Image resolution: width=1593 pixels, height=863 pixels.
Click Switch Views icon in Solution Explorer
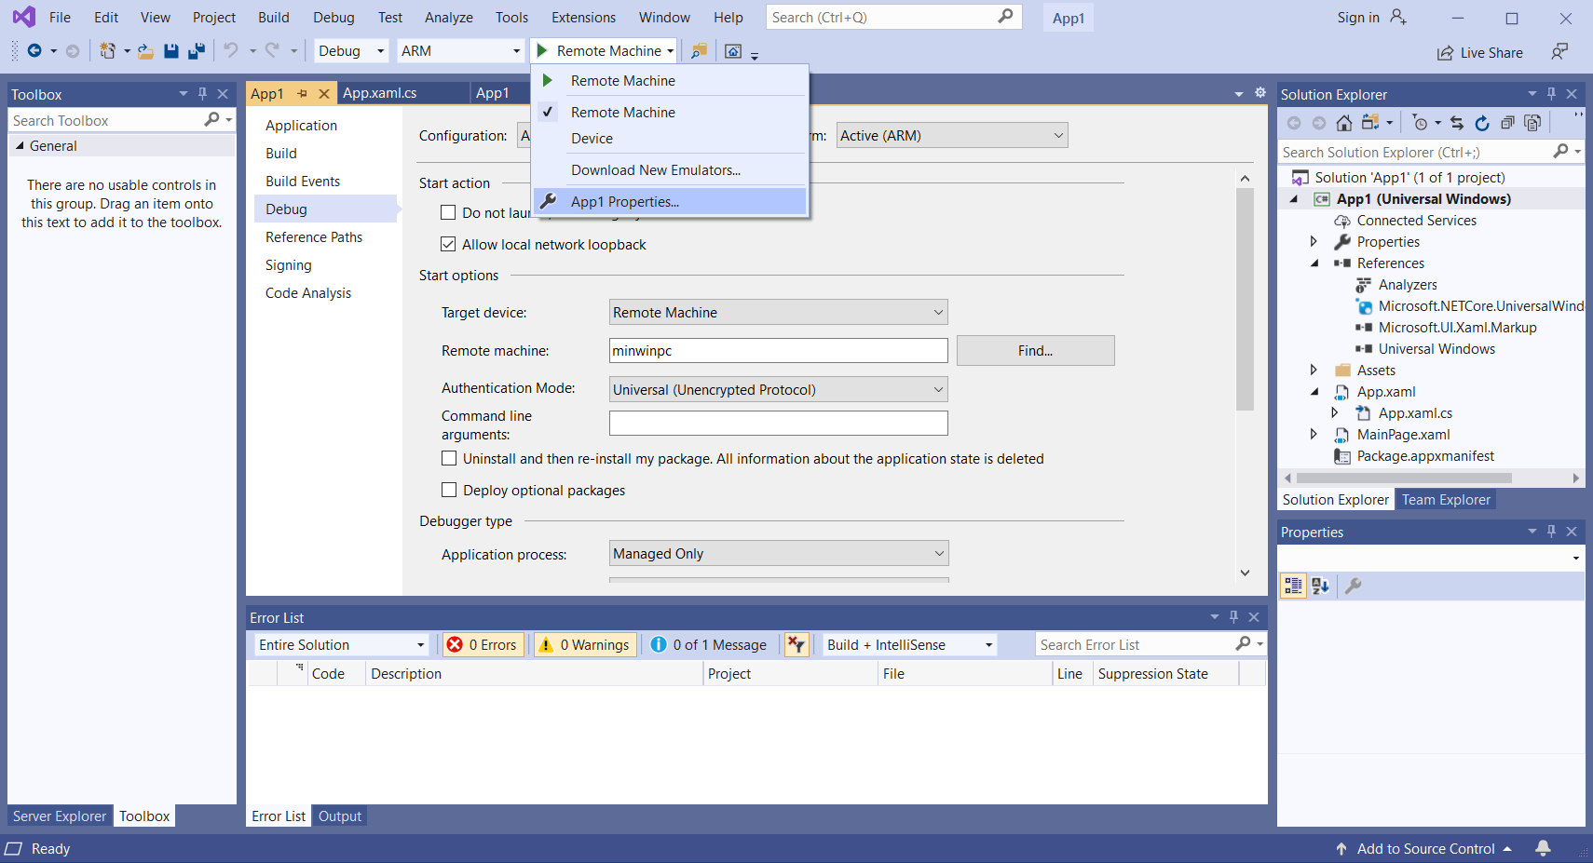coord(1370,123)
